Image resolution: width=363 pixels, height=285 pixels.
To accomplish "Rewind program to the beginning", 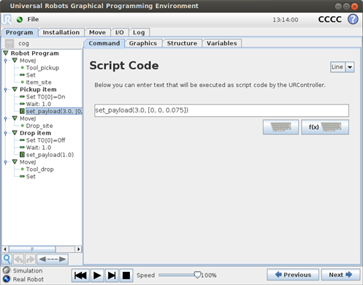I will (80, 275).
